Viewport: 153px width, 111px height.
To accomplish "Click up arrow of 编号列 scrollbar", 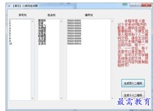I will (112, 21).
